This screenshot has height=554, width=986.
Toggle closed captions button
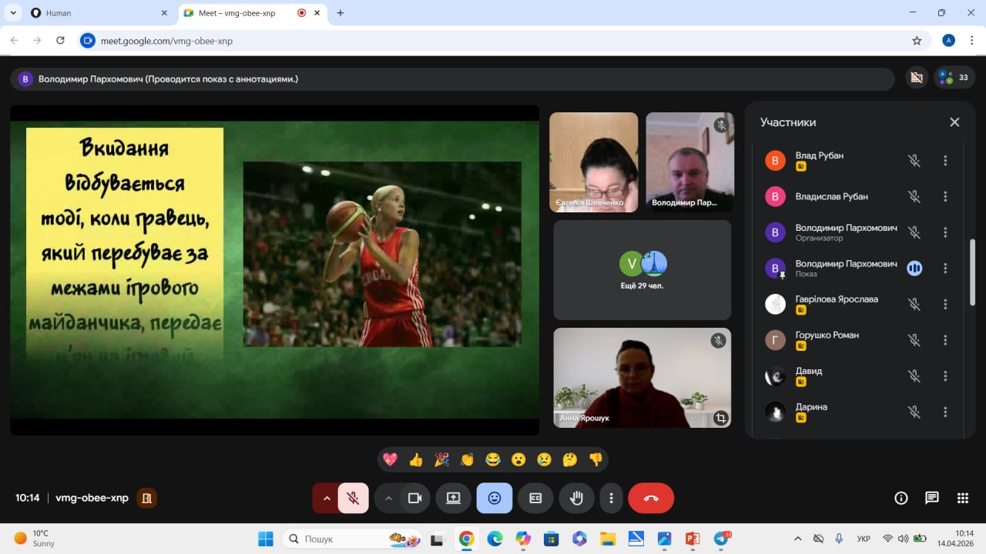pos(535,498)
